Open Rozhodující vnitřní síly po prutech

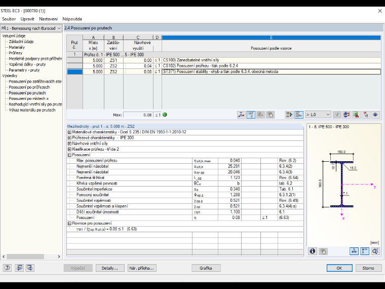[x=35, y=104]
